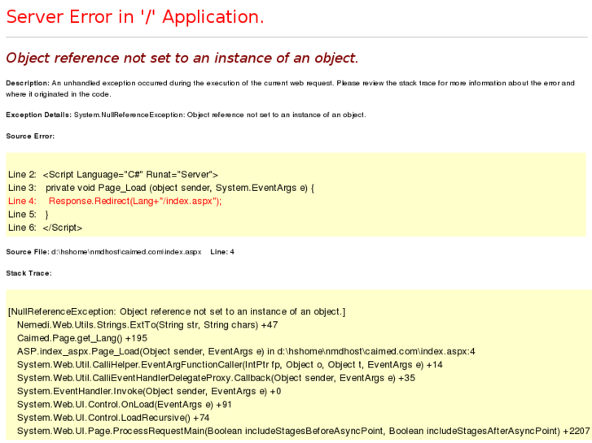Click the 'Stack Trace:' label
This screenshot has height=443, width=592.
29,273
